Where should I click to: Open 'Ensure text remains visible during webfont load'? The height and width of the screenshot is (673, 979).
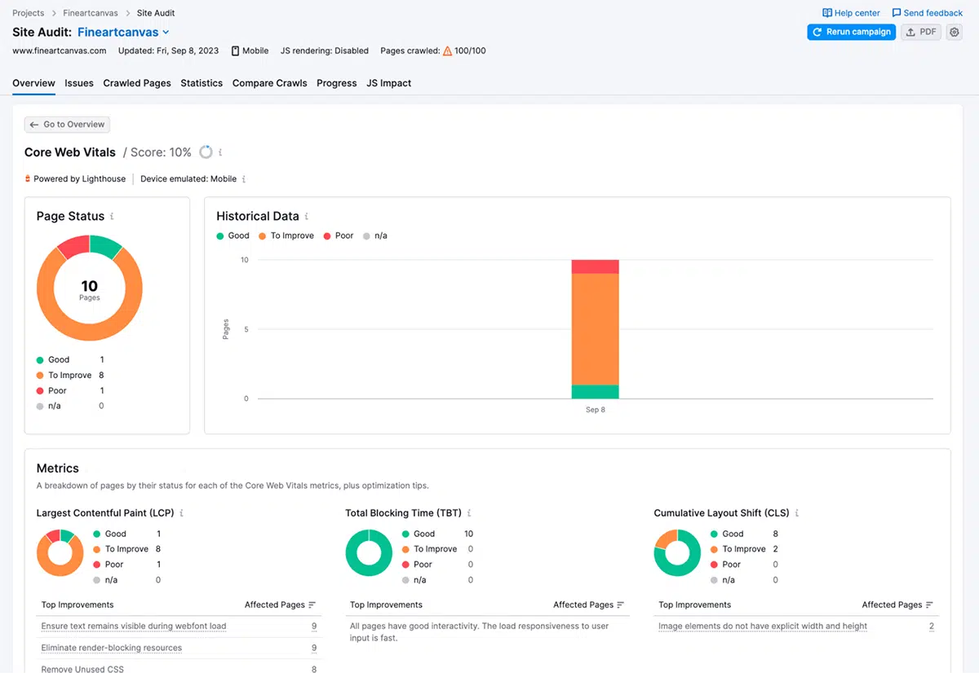[x=134, y=627]
